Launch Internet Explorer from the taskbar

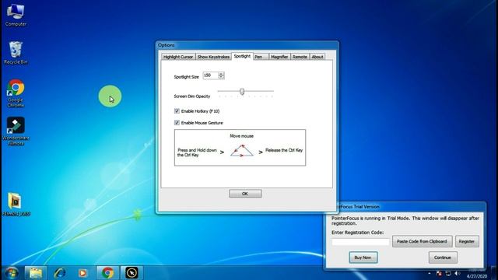pyautogui.click(x=59, y=273)
